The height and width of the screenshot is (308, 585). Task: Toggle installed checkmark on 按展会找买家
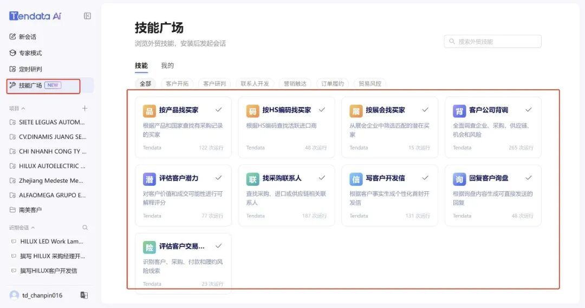coord(425,110)
